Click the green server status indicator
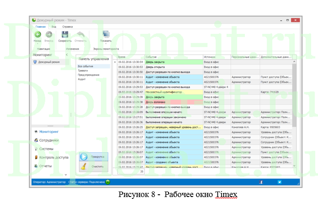Screen dimensions: 318x208 [x=108, y=182]
